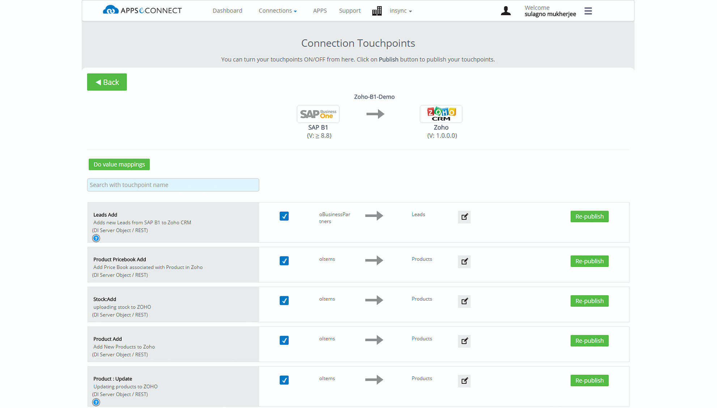Image resolution: width=717 pixels, height=408 pixels.
Task: Click the Leads Add touchpoint title
Action: click(x=105, y=215)
